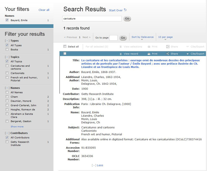Click the Start Over arrow icon
Viewport: 207px width, 171px height.
pos(125,10)
